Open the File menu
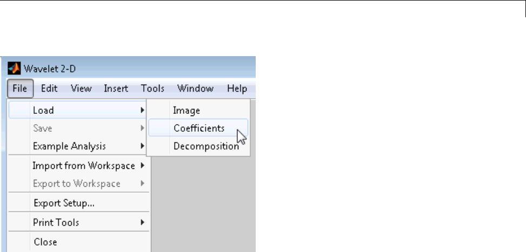Viewport: 526px width, 252px height. coord(20,88)
